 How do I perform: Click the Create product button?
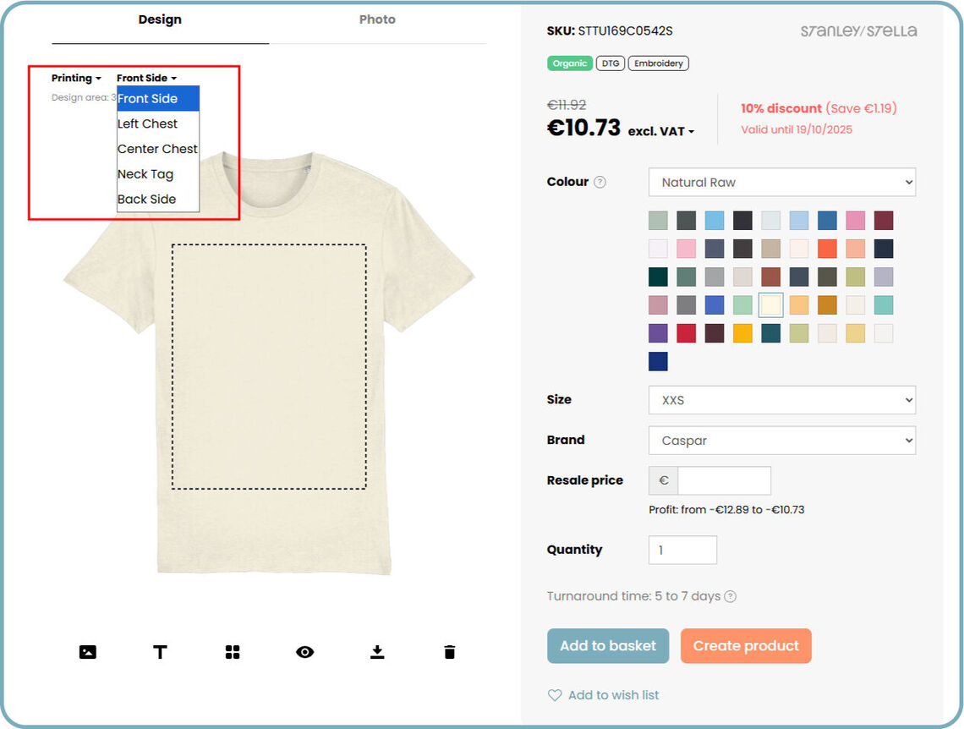746,646
